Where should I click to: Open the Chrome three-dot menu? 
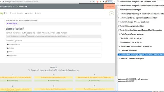[115, 2]
